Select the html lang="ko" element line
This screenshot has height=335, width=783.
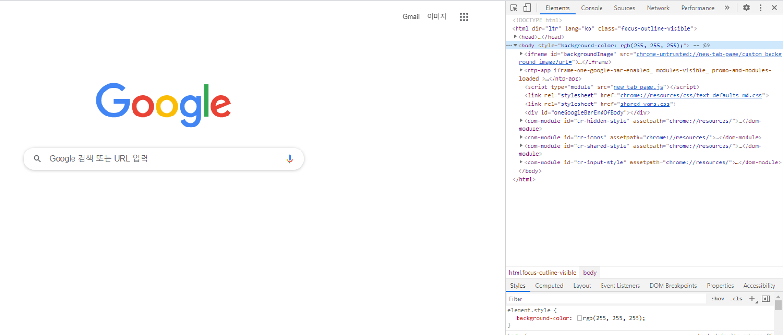[604, 29]
